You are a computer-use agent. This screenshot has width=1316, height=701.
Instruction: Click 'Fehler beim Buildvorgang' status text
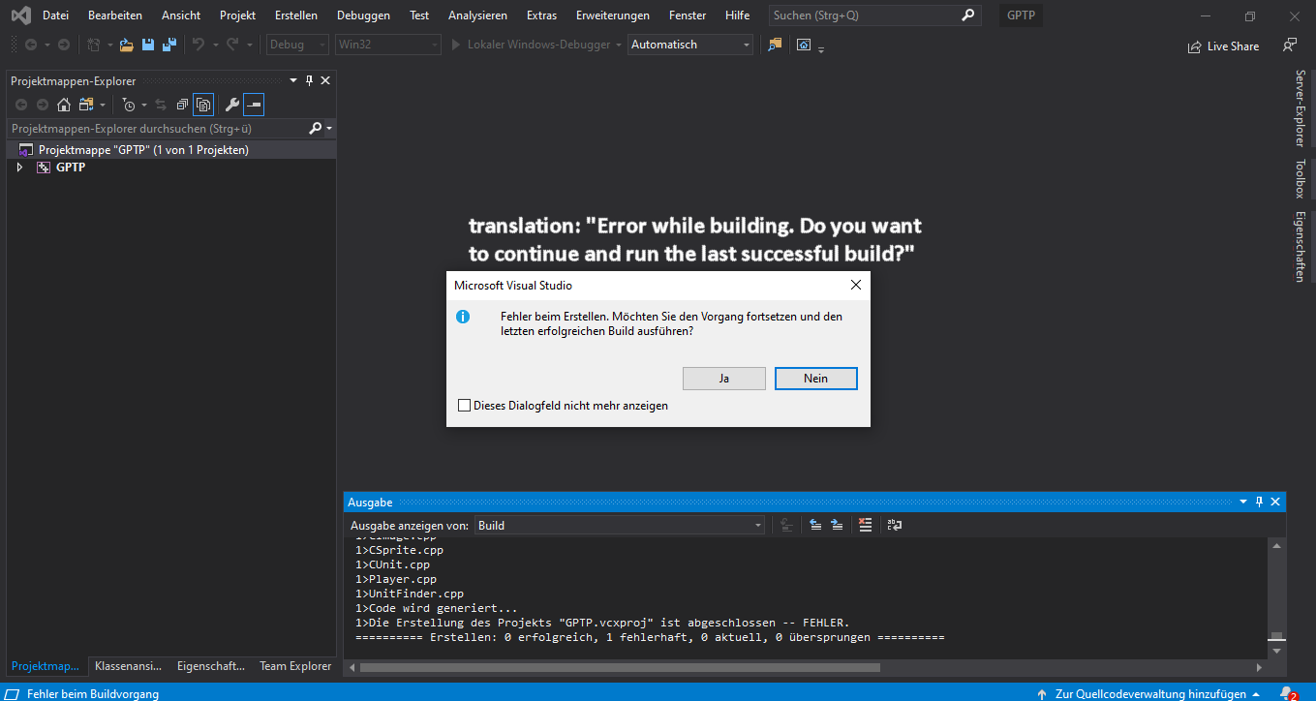tap(93, 693)
